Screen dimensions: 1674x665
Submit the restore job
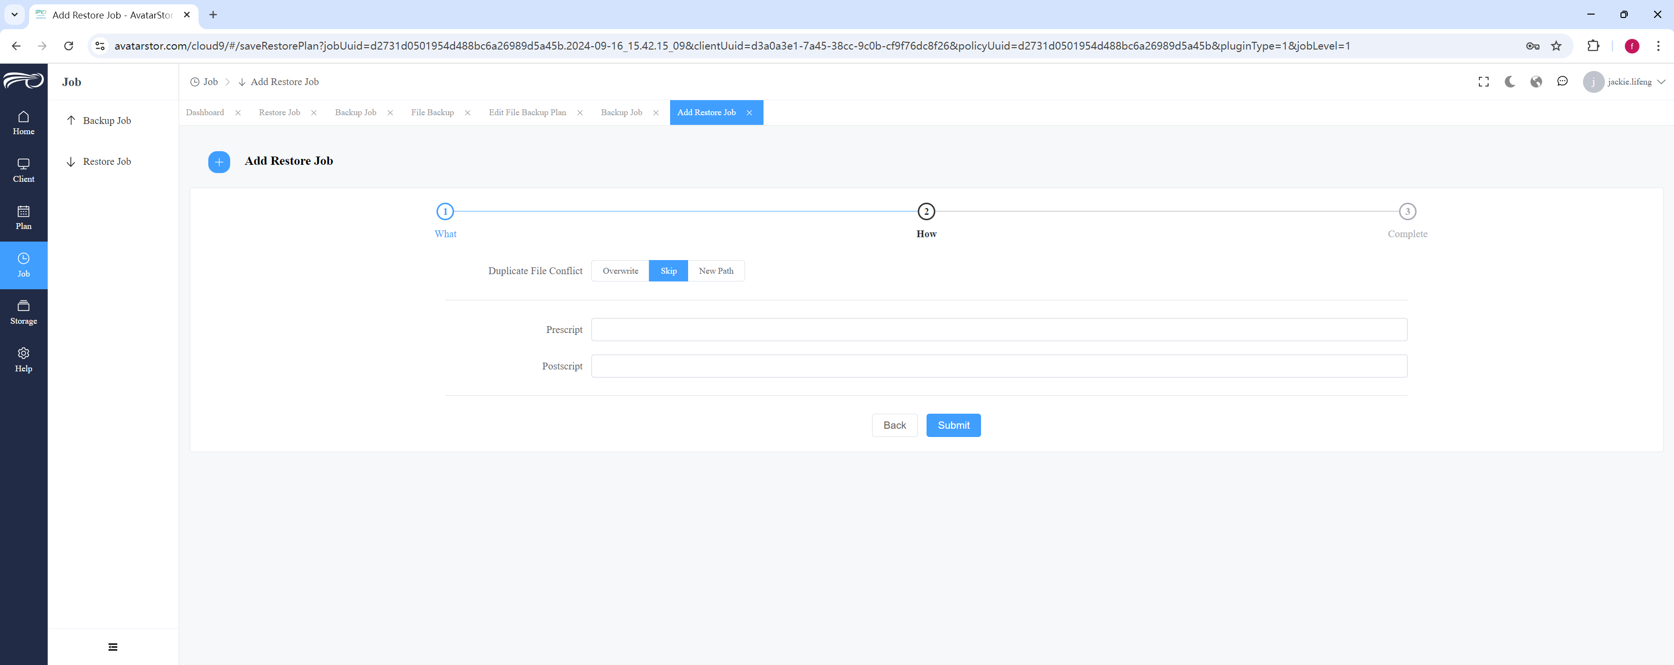pyautogui.click(x=953, y=425)
